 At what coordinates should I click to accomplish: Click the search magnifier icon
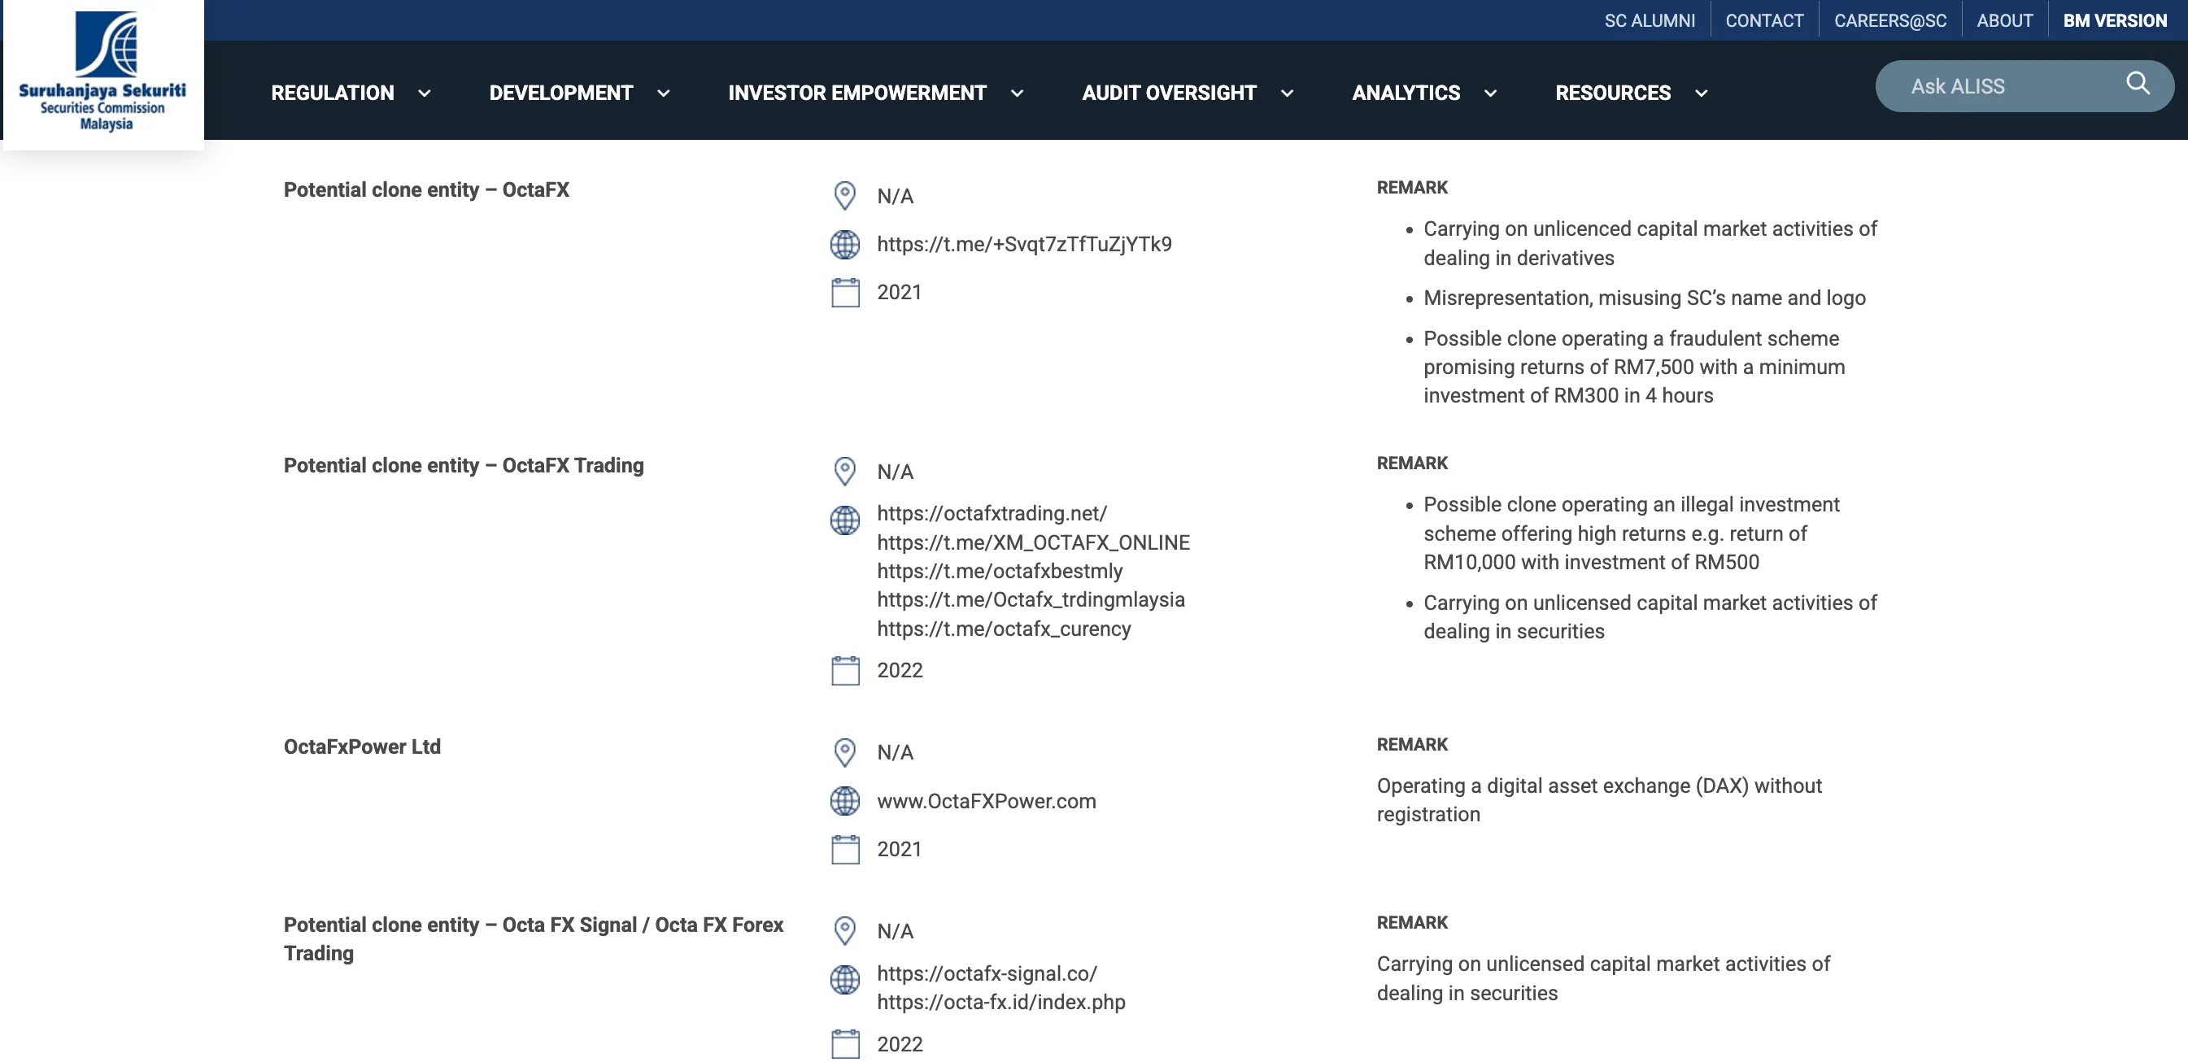click(x=2137, y=84)
